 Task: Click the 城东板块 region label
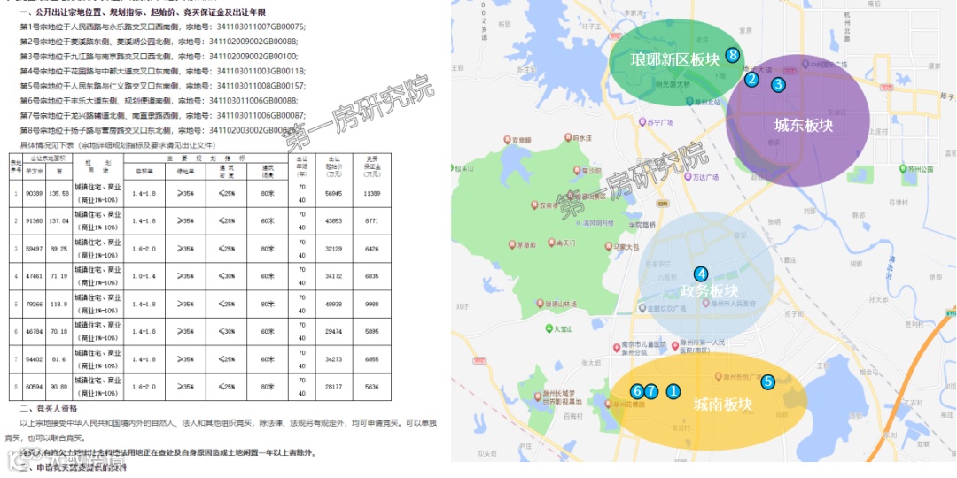(803, 126)
